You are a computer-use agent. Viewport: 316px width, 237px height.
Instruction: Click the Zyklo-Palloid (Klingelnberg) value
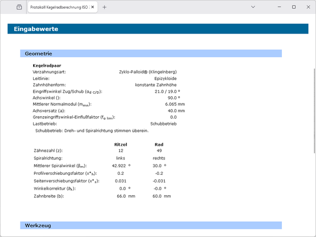147,72
